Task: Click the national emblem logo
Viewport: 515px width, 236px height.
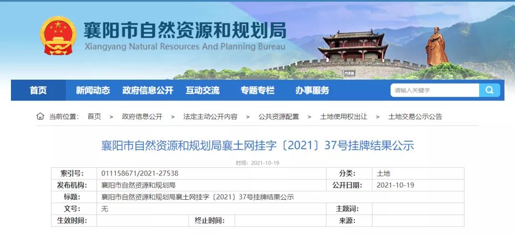Action: pyautogui.click(x=58, y=35)
